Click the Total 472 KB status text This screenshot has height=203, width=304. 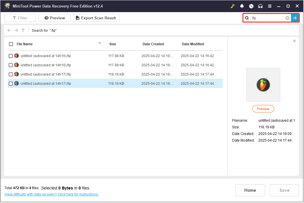22,188
